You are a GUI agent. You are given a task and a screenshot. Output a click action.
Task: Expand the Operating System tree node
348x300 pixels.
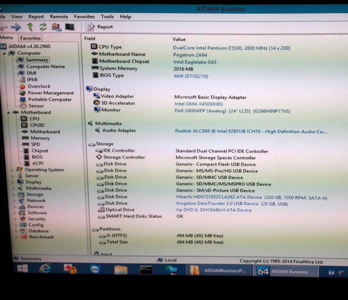click(13, 170)
